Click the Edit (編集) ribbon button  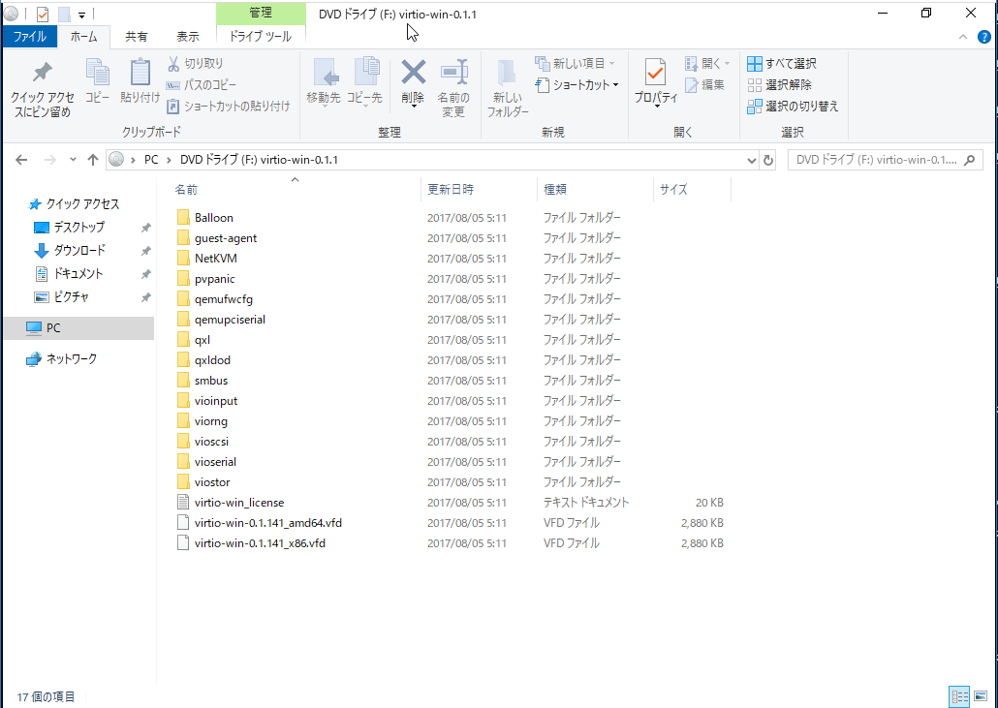click(704, 84)
